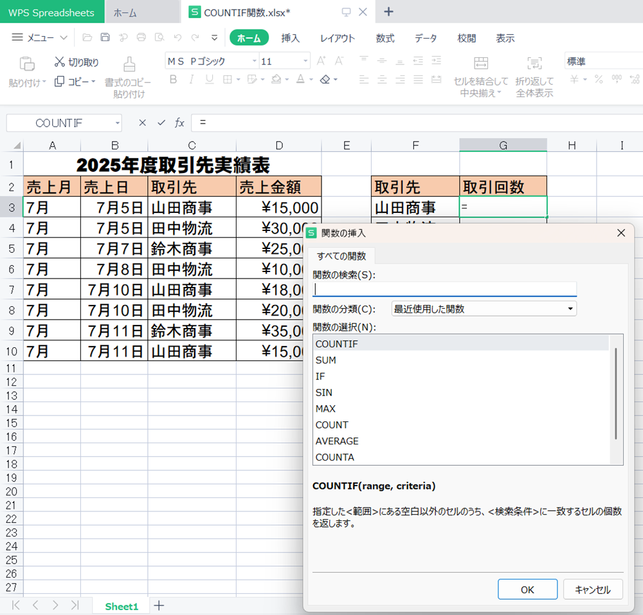
Task: Click the Wrap Text (折り返して全体表示) icon
Action: [534, 63]
